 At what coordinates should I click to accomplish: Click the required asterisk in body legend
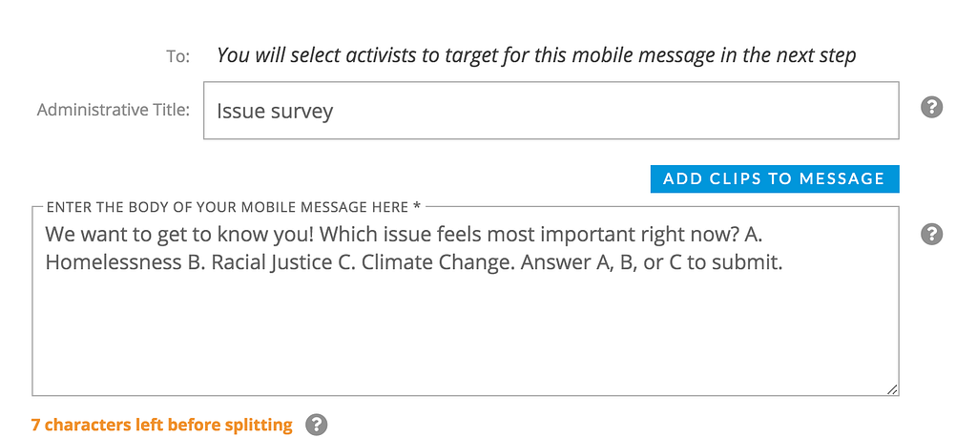(417, 206)
